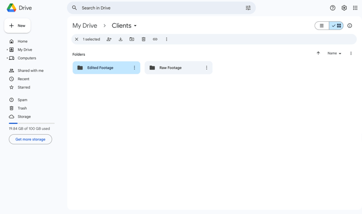Reverse sort direction arrow

(x=318, y=53)
